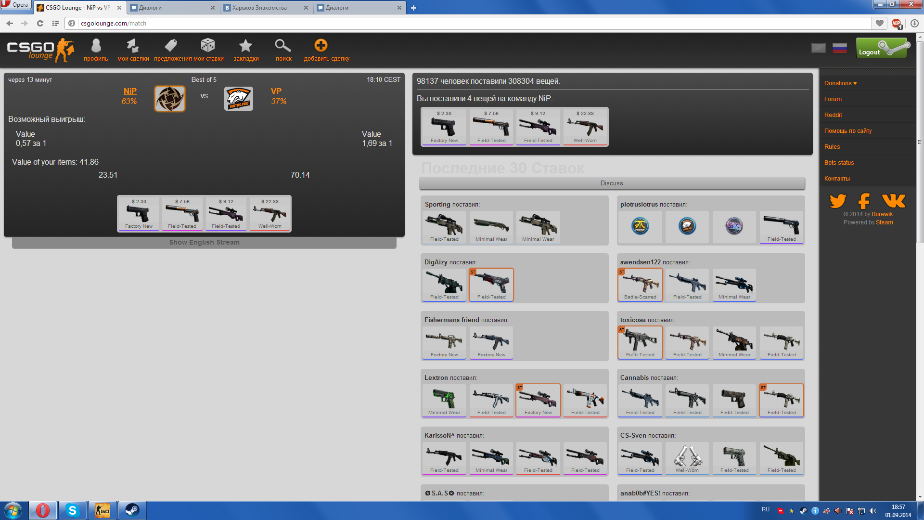This screenshot has height=520, width=924.
Task: Open Контакты sidebar link
Action: [x=837, y=179]
